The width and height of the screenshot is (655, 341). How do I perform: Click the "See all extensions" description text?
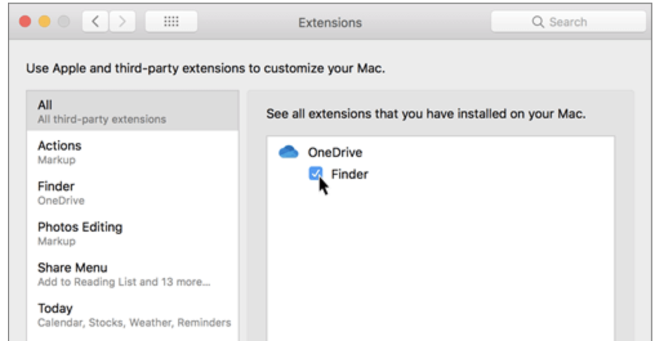pyautogui.click(x=425, y=115)
